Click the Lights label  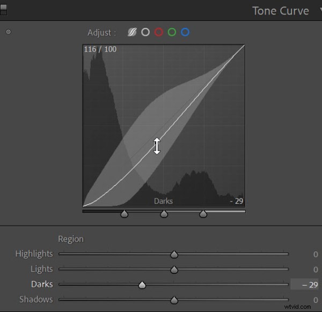click(42, 269)
